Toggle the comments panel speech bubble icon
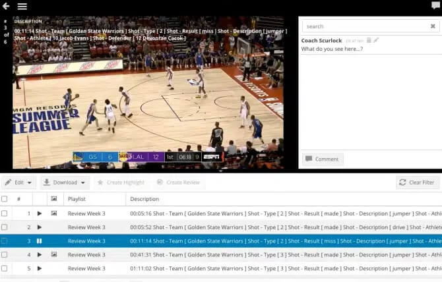This screenshot has width=442, height=282. tap(435, 5)
